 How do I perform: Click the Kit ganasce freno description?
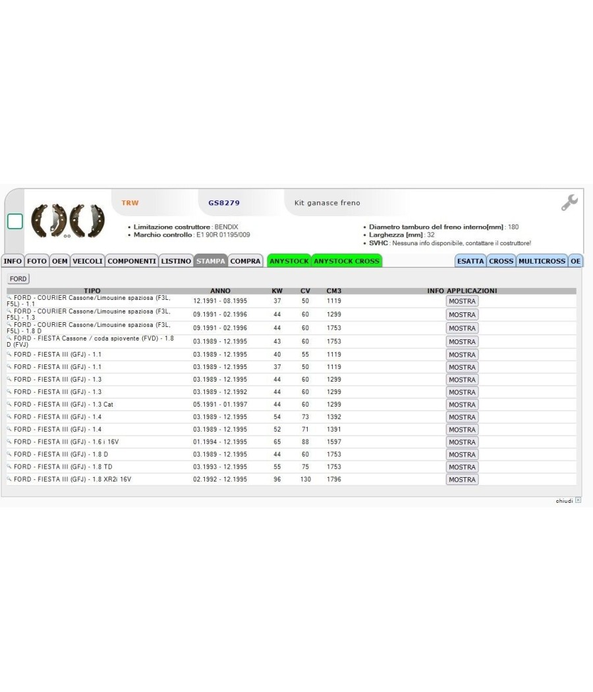point(327,203)
